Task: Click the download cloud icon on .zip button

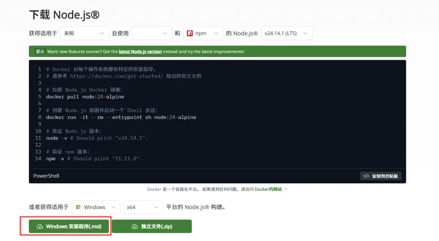Action: point(135,226)
